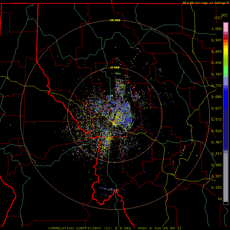Image resolution: width=230 pixels, height=230 pixels.
Task: Click the 1.000 value on the color scale
Action: click(x=216, y=29)
